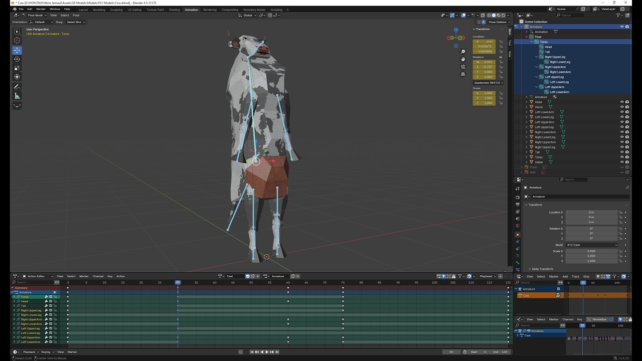Open the Pose Options popover
Screen dimensions: 642x361
click(x=498, y=22)
